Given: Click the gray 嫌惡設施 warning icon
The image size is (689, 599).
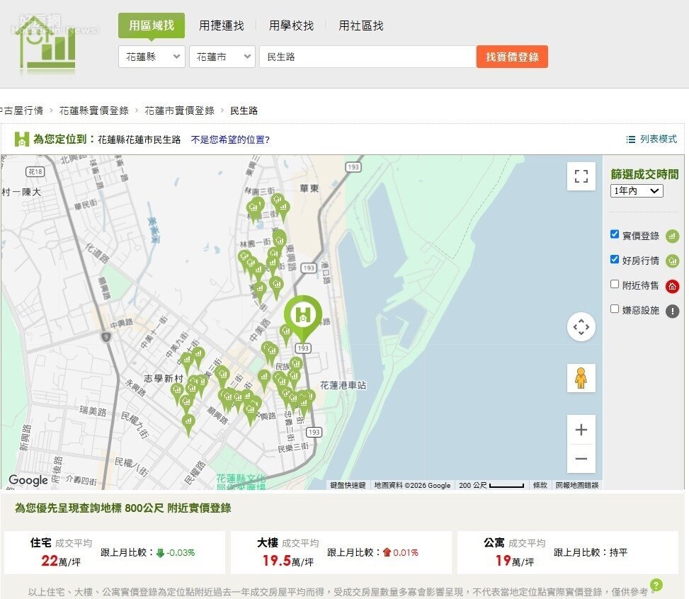Looking at the screenshot, I should (672, 311).
